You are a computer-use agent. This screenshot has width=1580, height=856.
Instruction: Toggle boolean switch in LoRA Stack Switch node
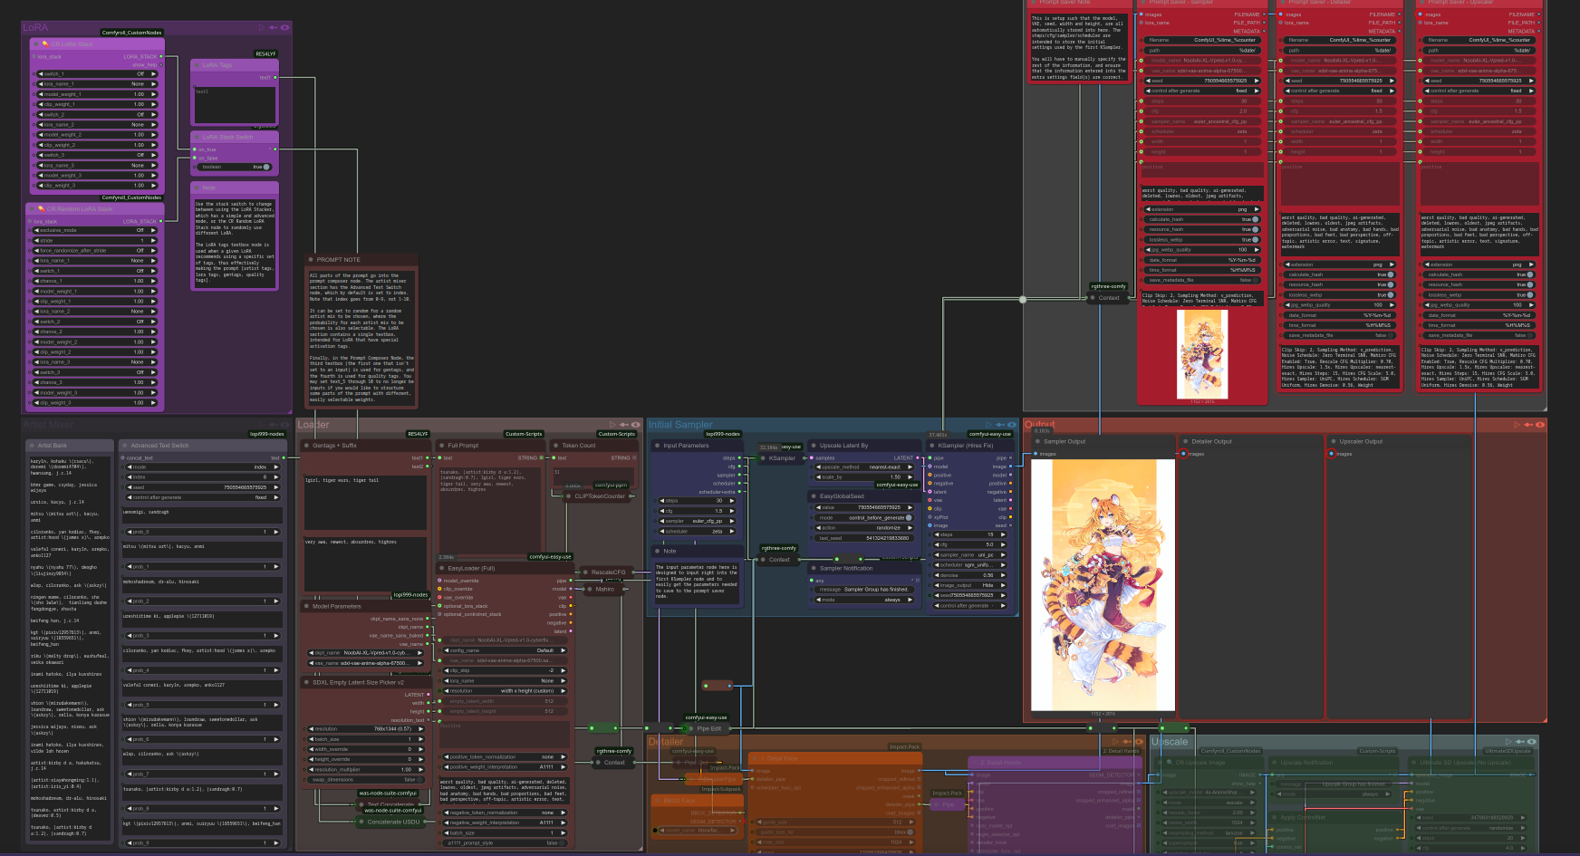coord(235,167)
